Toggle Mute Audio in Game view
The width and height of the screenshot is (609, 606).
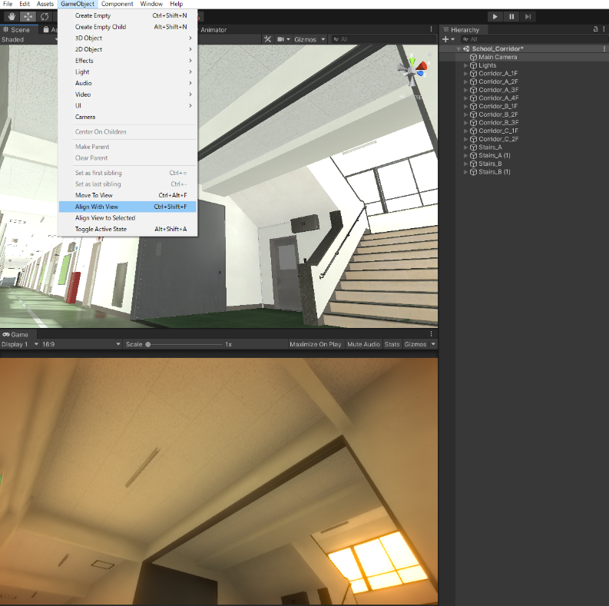click(363, 344)
